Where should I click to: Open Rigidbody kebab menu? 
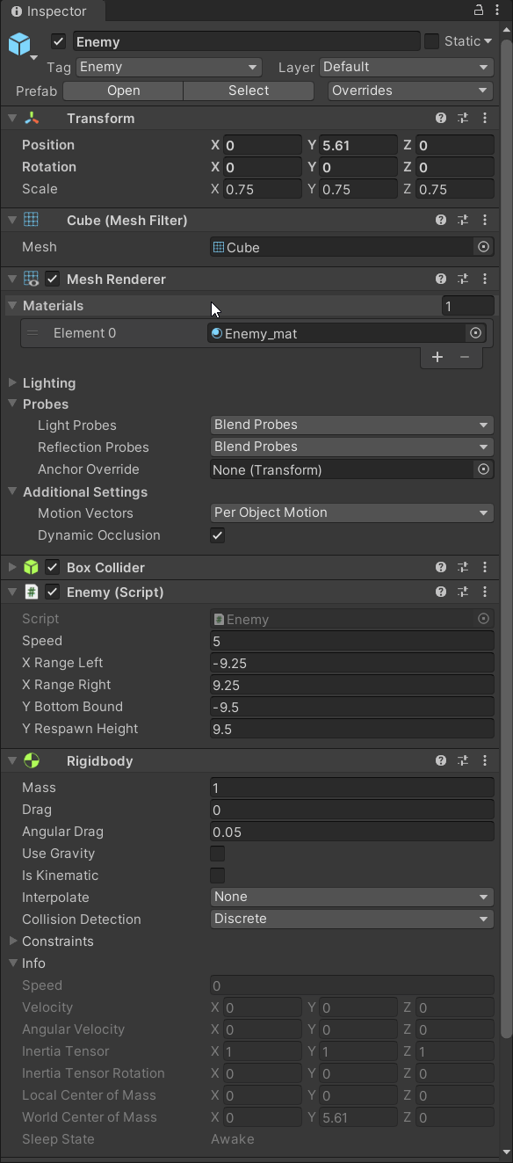point(484,761)
